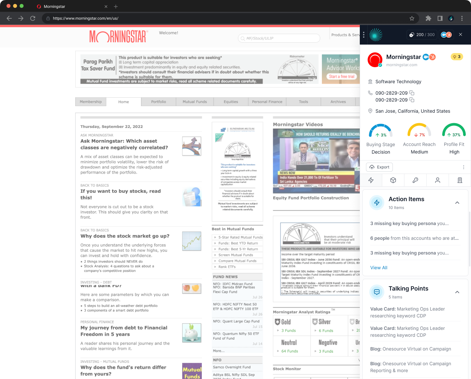Image resolution: width=471 pixels, height=379 pixels.
Task: Click the industry building icon
Action: click(370, 82)
